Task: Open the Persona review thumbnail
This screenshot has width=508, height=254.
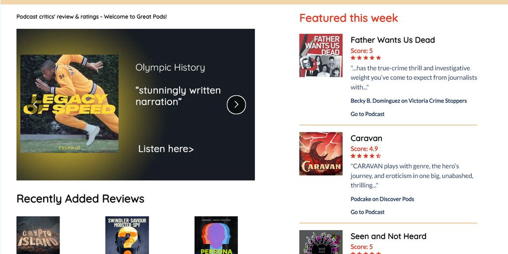Action: [216, 235]
